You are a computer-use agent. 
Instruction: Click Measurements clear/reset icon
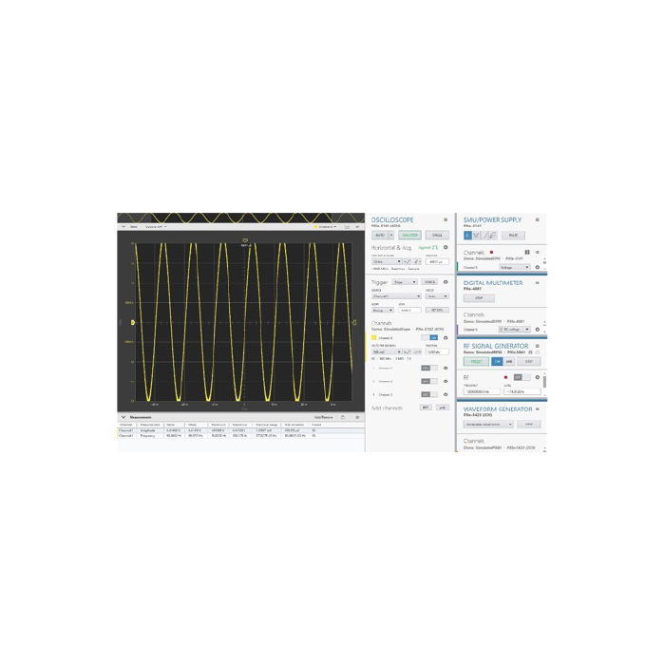343,417
